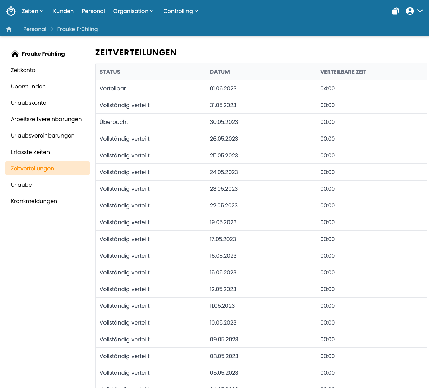Click the VERTEILBARE ZEIT column header
Viewport: 429px width, 388px height.
(x=343, y=72)
